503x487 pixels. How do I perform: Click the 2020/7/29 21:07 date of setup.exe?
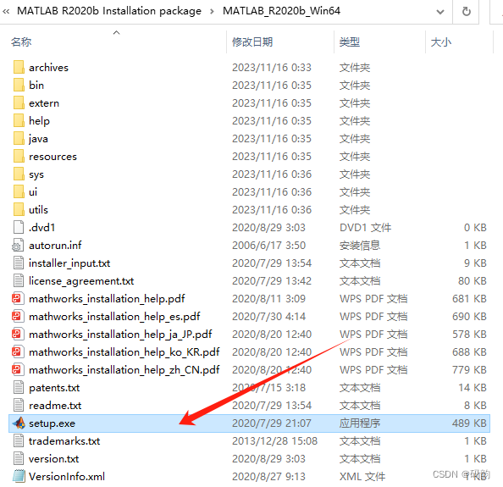pyautogui.click(x=271, y=423)
